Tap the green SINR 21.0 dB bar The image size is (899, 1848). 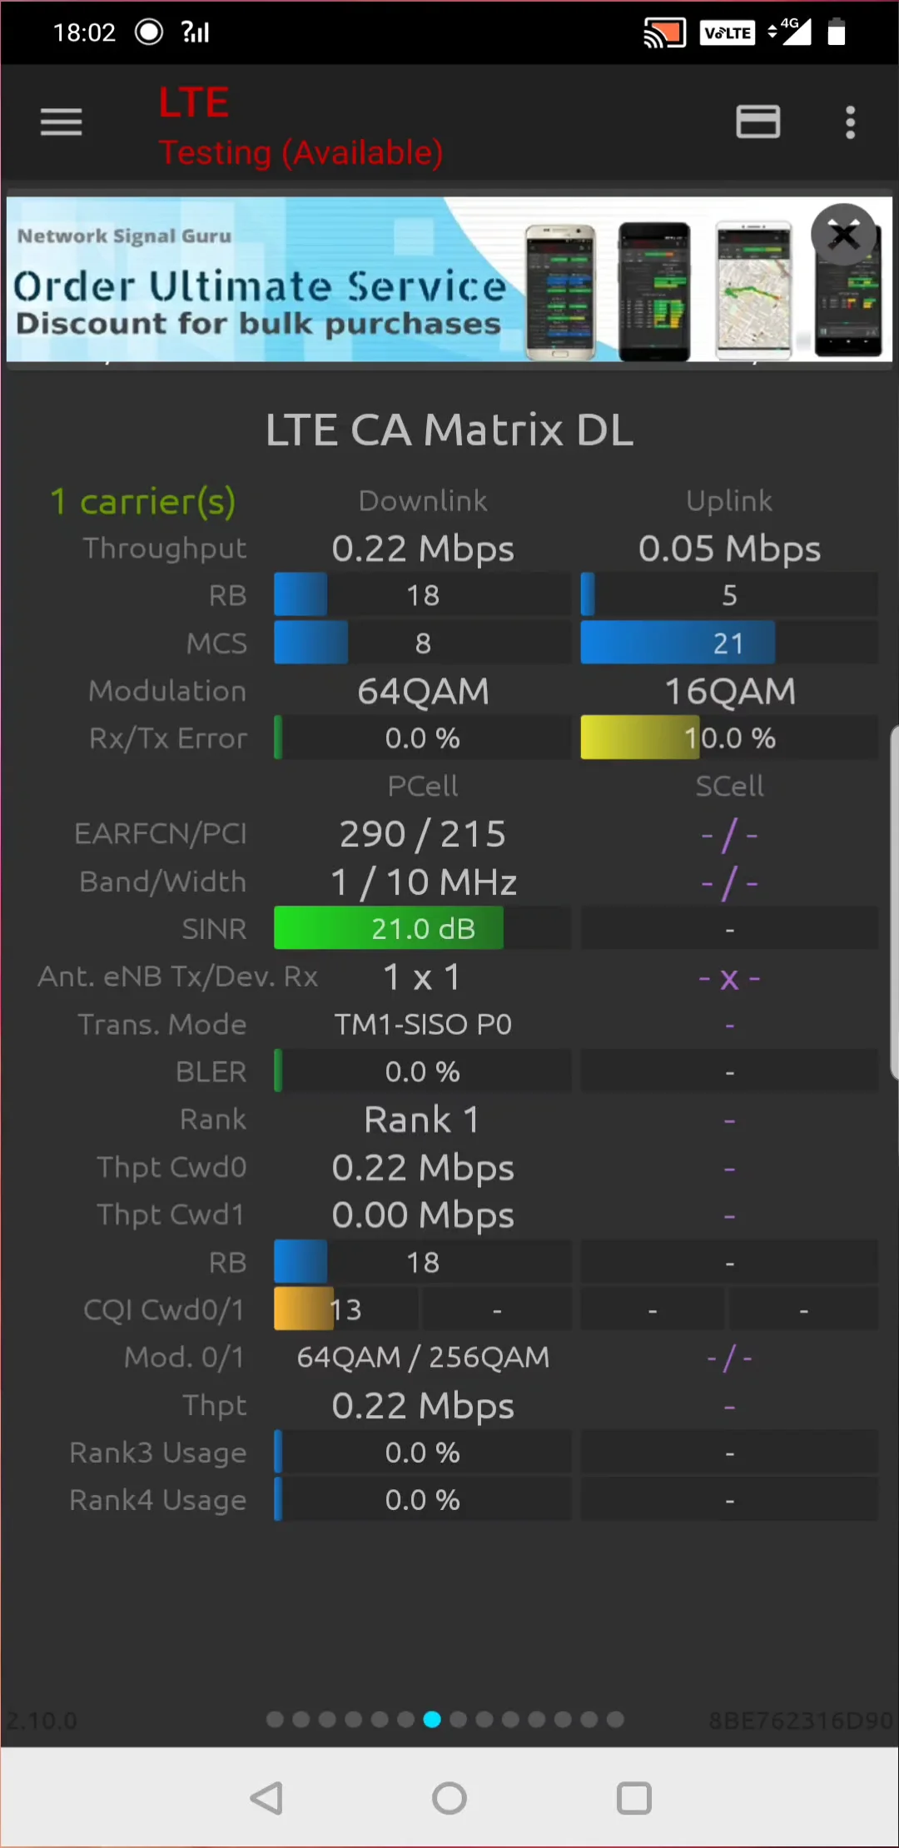tap(389, 928)
